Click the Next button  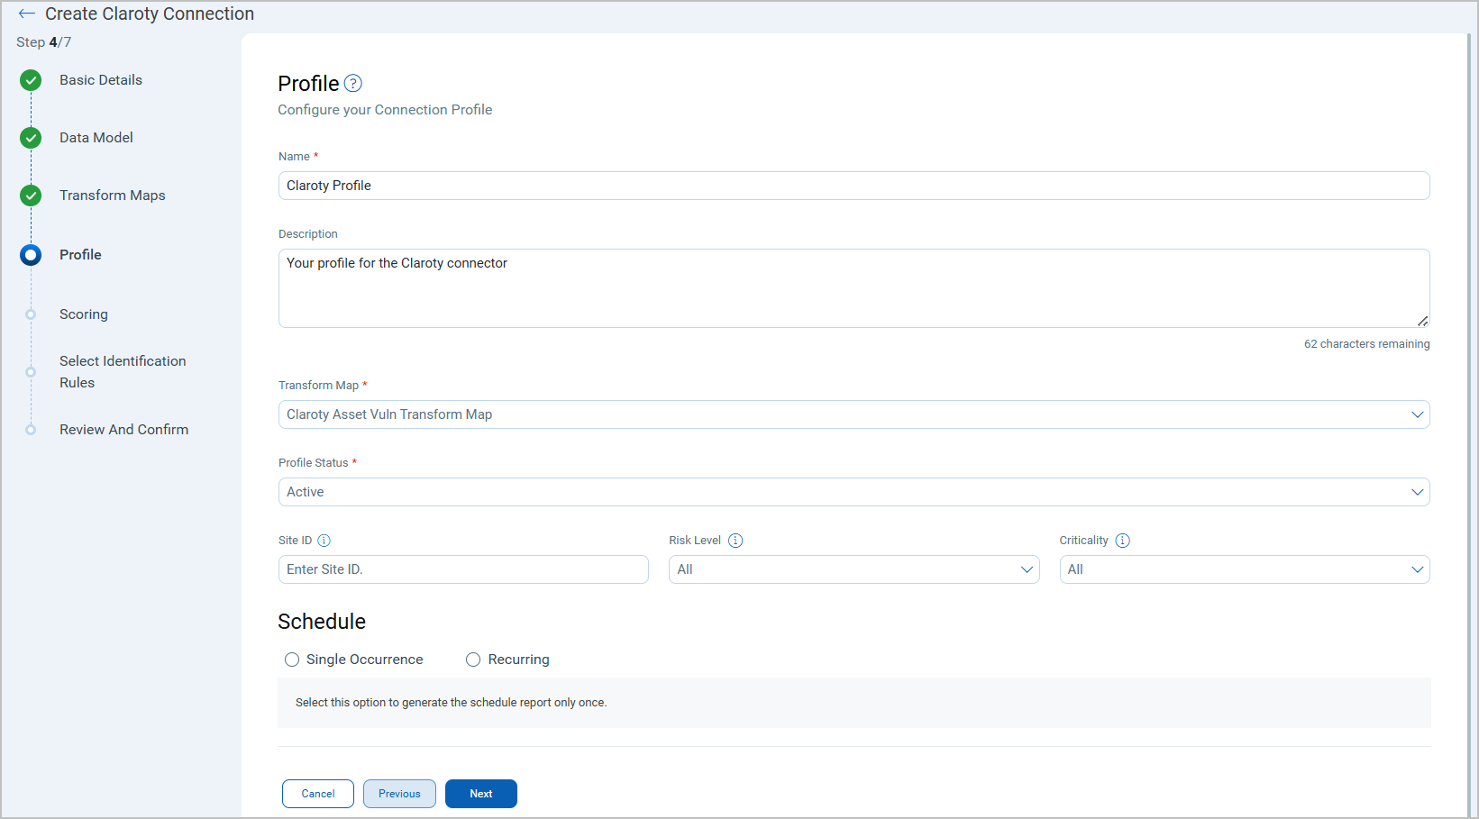(x=480, y=794)
